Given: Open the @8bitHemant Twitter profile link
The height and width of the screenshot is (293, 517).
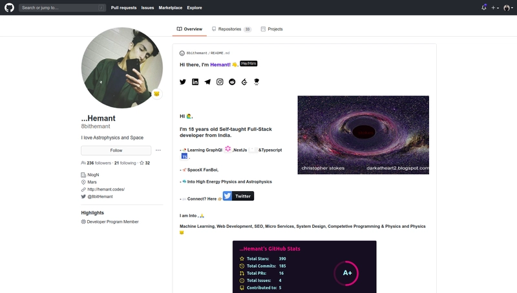Looking at the screenshot, I should (x=100, y=197).
